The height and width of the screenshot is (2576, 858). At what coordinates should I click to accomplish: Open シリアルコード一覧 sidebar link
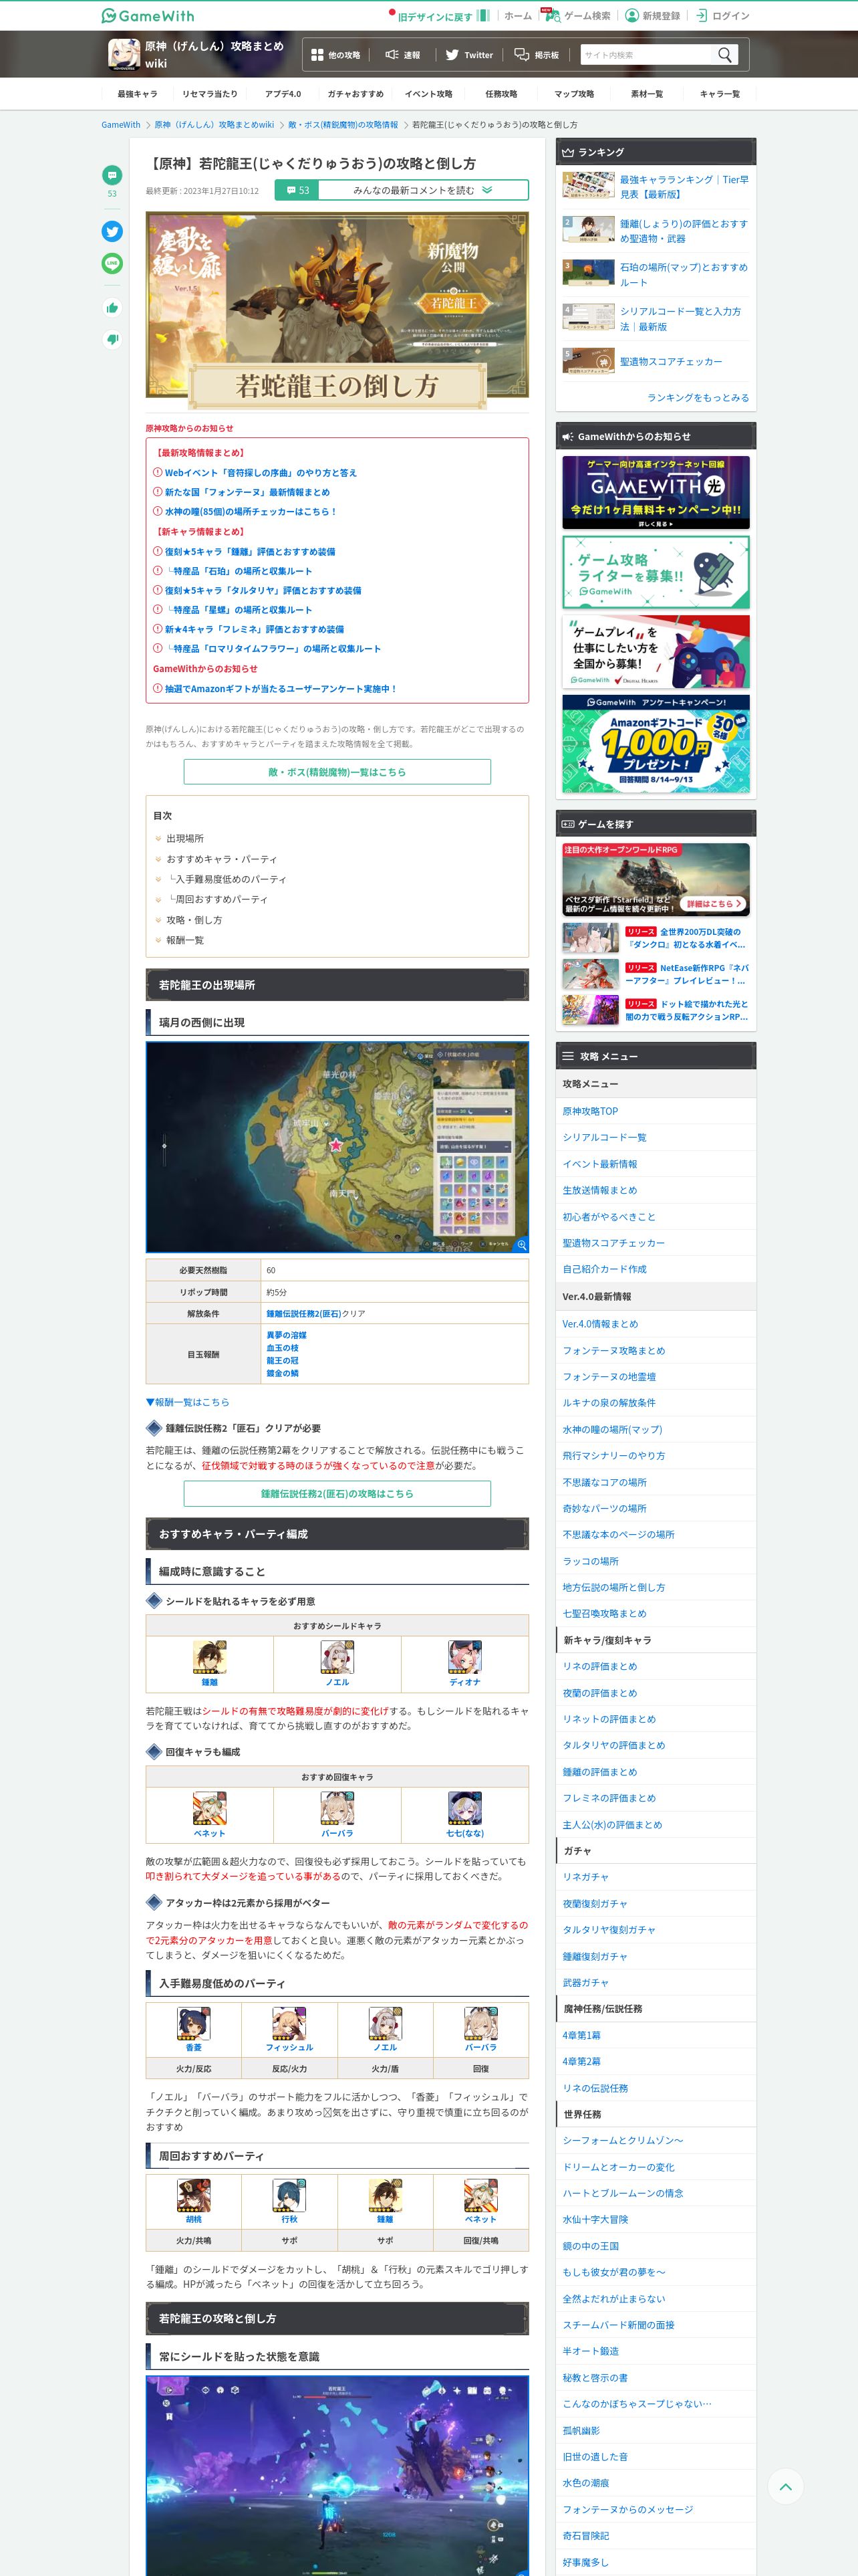pos(604,1137)
